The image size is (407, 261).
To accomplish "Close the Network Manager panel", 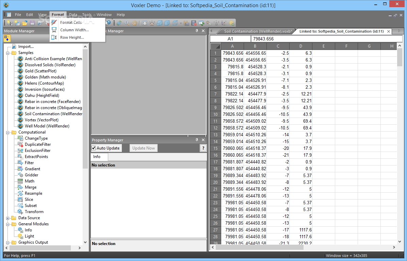I will click(x=203, y=31).
